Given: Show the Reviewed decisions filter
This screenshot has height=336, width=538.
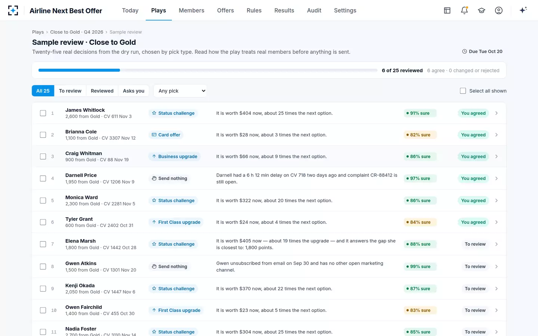Looking at the screenshot, I should (102, 91).
